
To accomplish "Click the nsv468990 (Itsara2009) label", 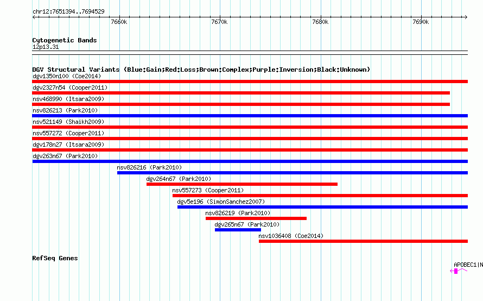I will (68, 99).
